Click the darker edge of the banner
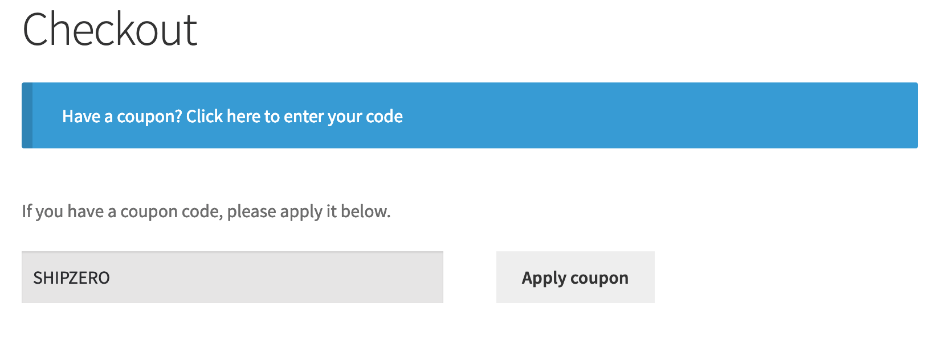 tap(26, 115)
